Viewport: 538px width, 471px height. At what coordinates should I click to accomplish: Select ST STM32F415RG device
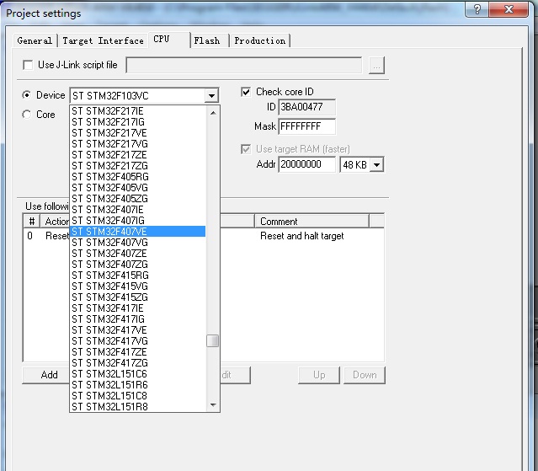137,276
